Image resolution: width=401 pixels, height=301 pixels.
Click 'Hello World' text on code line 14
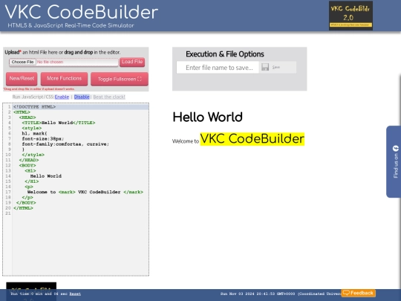[46, 176]
